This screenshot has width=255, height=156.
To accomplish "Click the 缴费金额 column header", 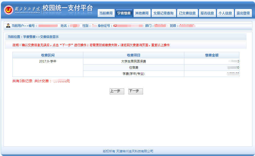I will [x=212, y=55].
